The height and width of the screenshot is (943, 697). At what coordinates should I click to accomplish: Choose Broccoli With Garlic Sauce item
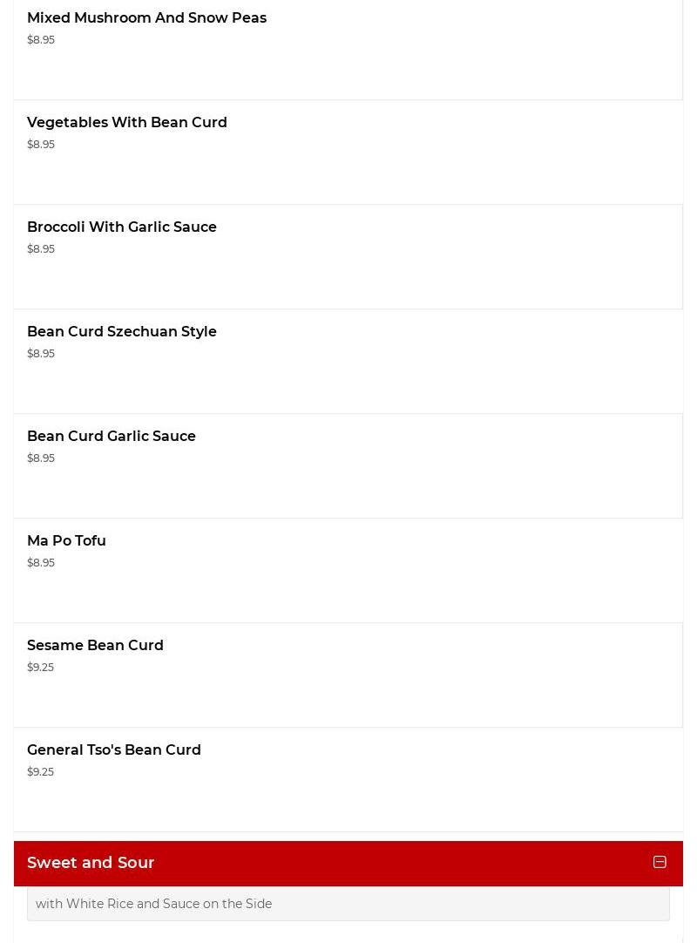pos(122,227)
